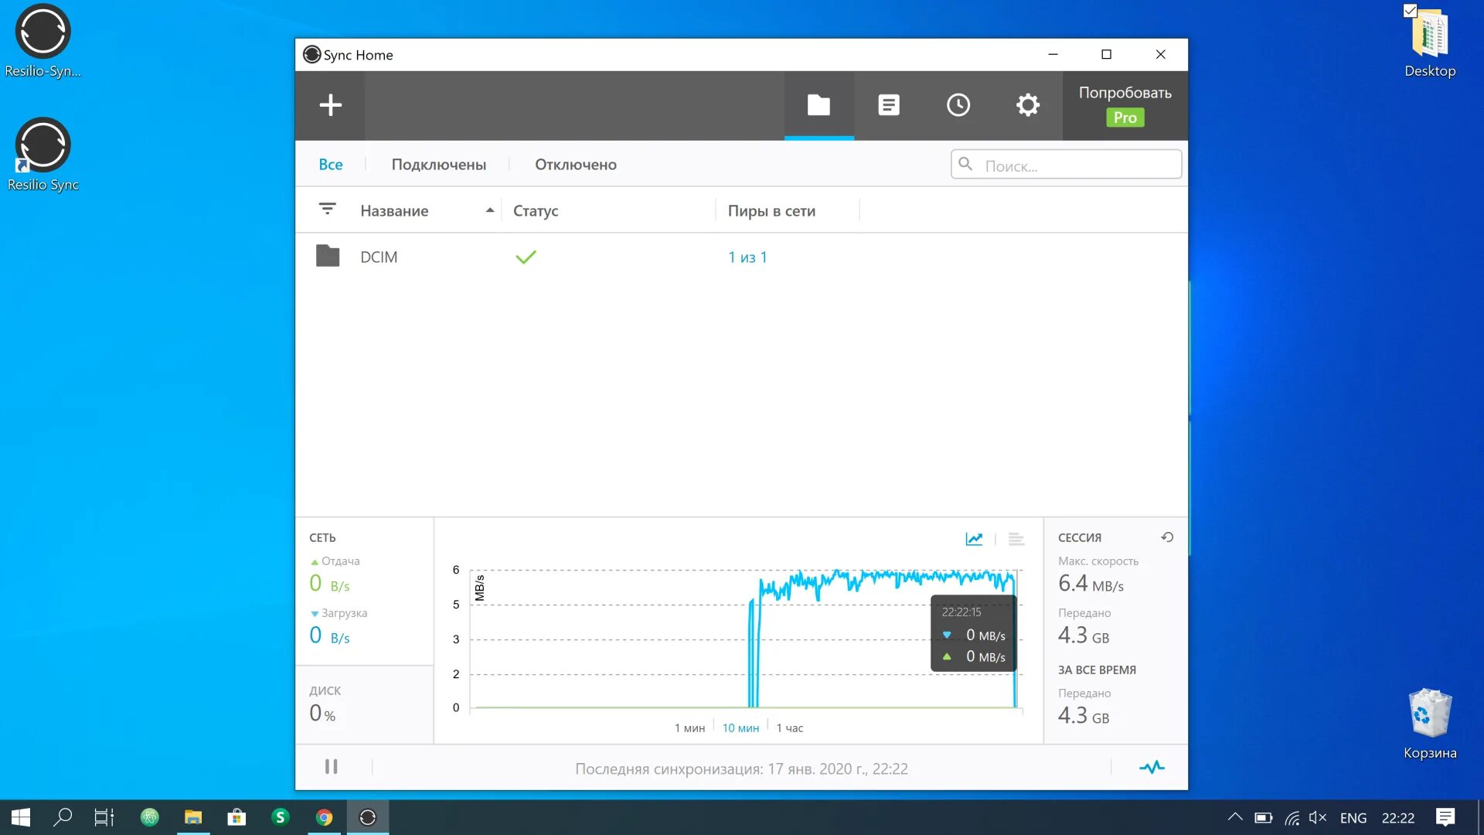Select the Подключены filter tab
The width and height of the screenshot is (1484, 835).
pos(438,165)
